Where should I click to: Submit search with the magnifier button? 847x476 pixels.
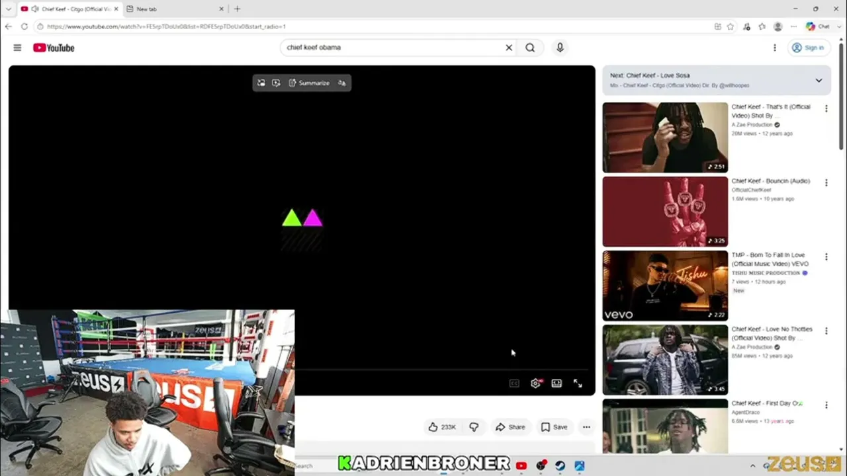coord(530,48)
